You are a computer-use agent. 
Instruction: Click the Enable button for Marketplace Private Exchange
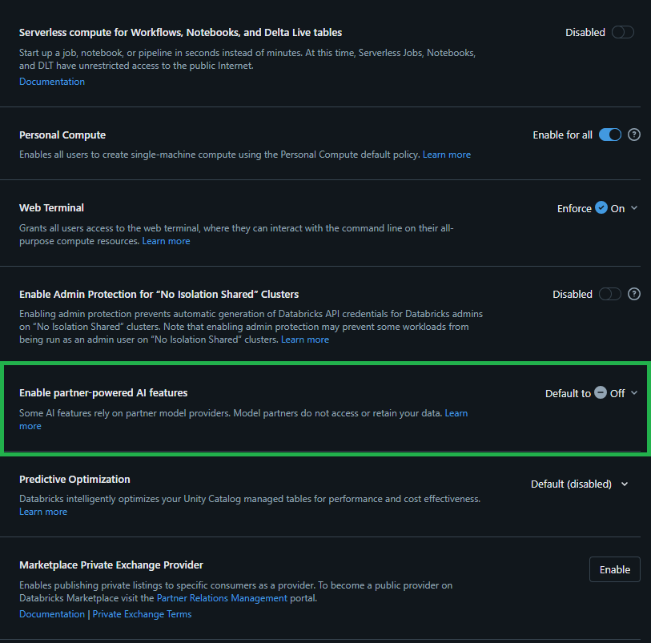click(x=614, y=569)
